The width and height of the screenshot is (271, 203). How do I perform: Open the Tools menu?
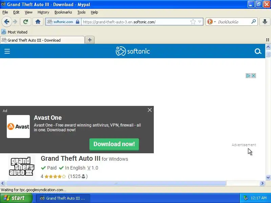(x=81, y=12)
